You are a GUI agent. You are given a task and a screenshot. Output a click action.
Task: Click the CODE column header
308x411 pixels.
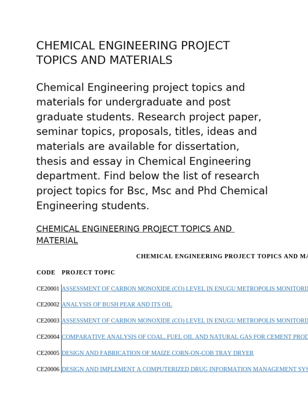pyautogui.click(x=46, y=273)
